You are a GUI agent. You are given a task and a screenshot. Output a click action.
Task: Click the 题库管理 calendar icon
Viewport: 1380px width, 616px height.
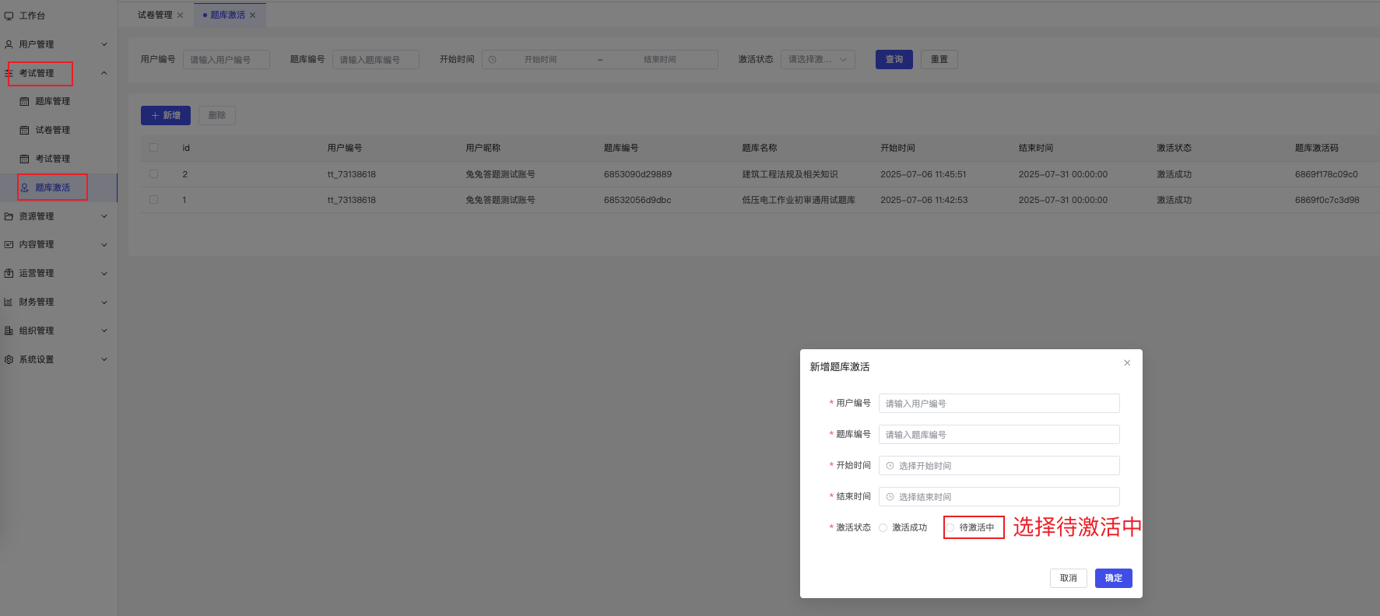click(24, 102)
